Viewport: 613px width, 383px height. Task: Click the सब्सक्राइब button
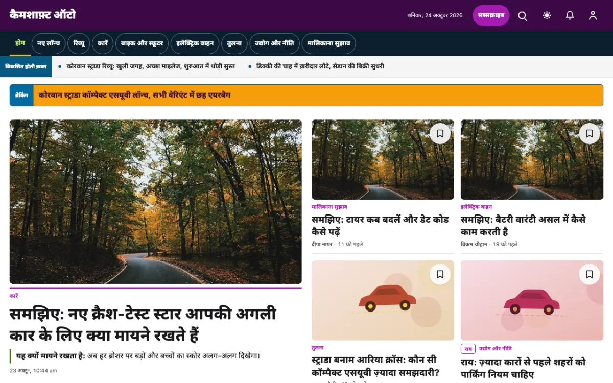(x=491, y=15)
